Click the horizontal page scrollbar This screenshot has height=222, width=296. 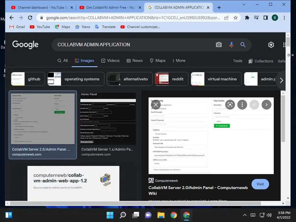(136, 203)
